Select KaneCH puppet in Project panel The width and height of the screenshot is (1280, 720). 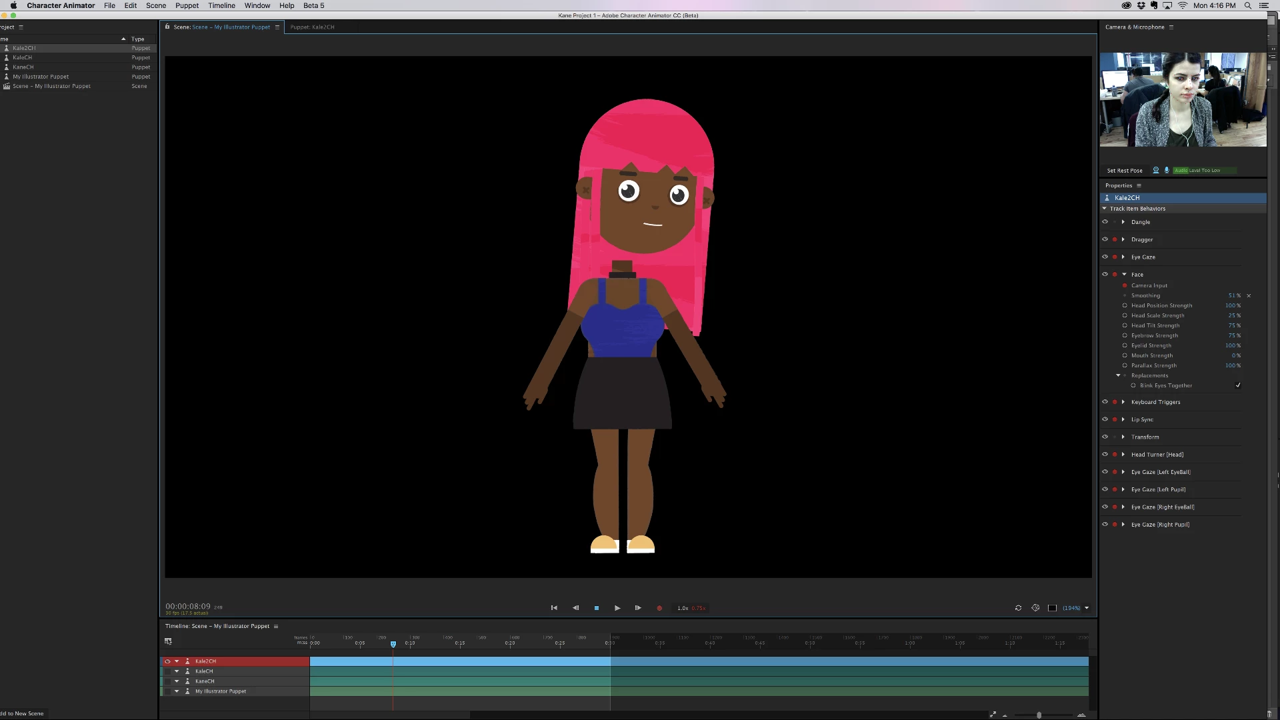pyautogui.click(x=23, y=67)
